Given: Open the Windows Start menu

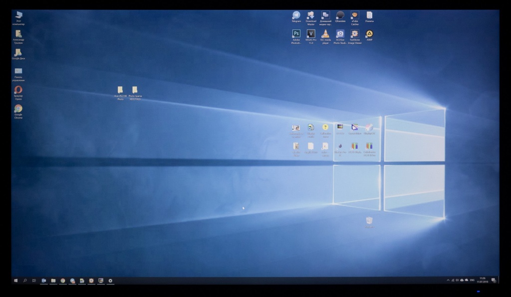Looking at the screenshot, I should click(x=16, y=281).
